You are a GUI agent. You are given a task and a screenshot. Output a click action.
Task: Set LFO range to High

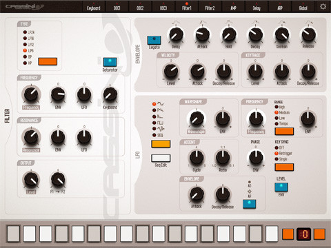pos(280,107)
